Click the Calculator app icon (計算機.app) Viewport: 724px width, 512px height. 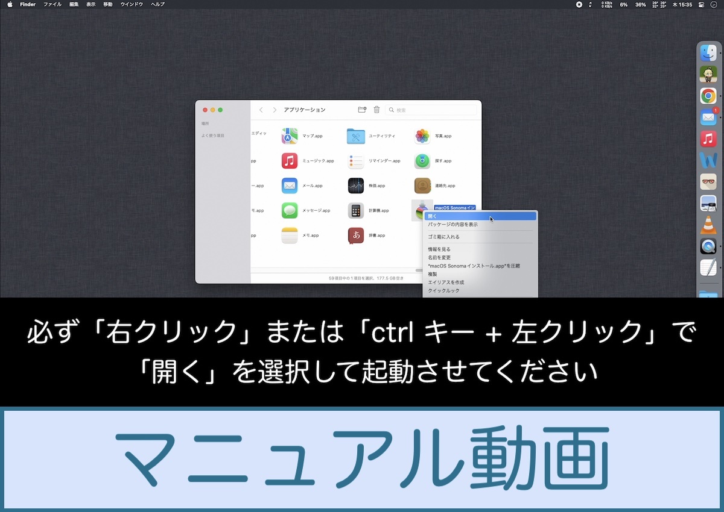tap(356, 210)
